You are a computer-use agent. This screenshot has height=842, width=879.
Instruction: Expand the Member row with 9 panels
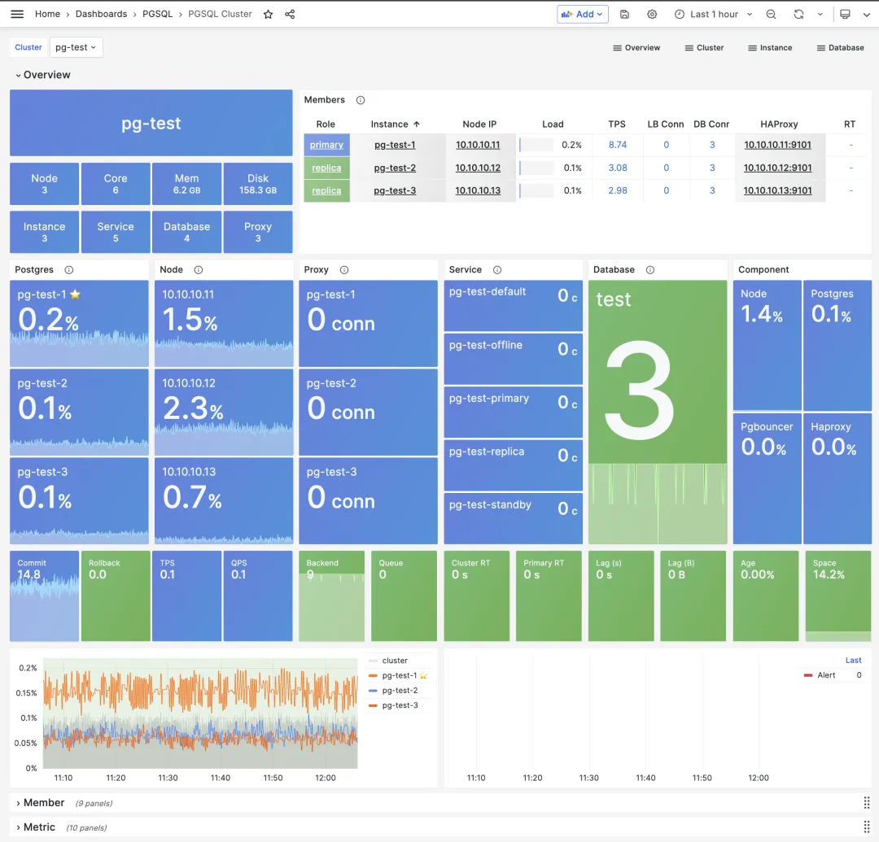pyautogui.click(x=44, y=803)
